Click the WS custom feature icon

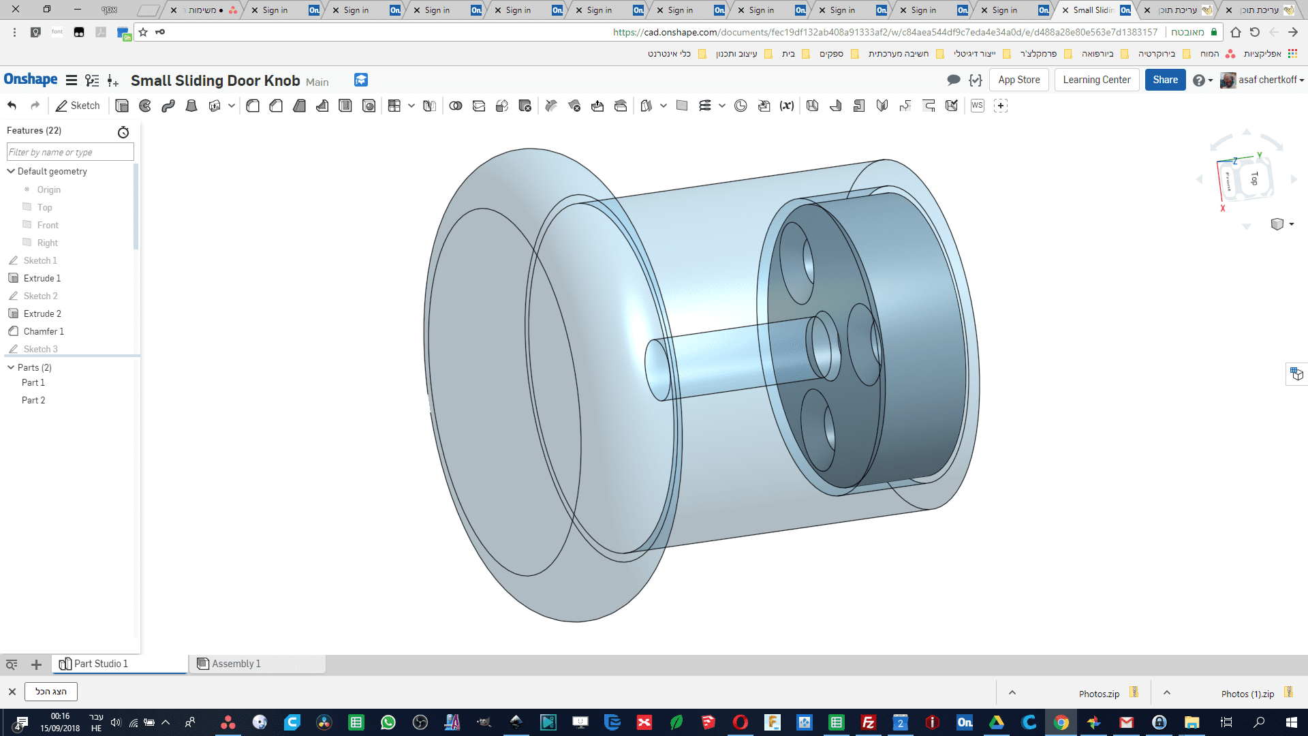pyautogui.click(x=978, y=106)
